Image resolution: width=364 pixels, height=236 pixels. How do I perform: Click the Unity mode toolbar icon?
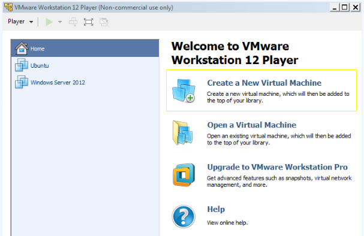click(x=104, y=22)
